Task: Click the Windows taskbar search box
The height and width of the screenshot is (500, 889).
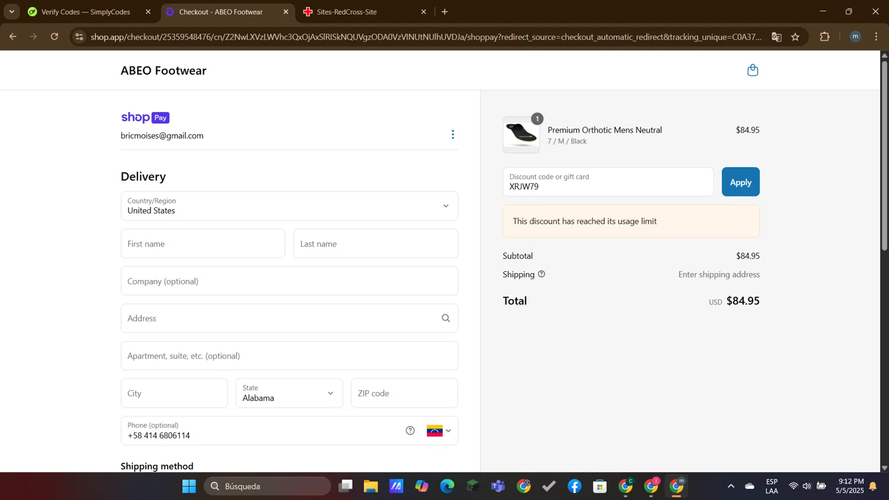Action: click(267, 486)
